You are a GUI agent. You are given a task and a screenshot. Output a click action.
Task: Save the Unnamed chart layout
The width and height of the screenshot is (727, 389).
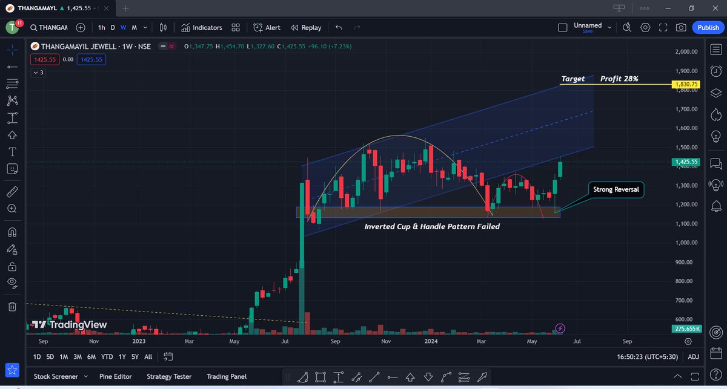(x=588, y=31)
